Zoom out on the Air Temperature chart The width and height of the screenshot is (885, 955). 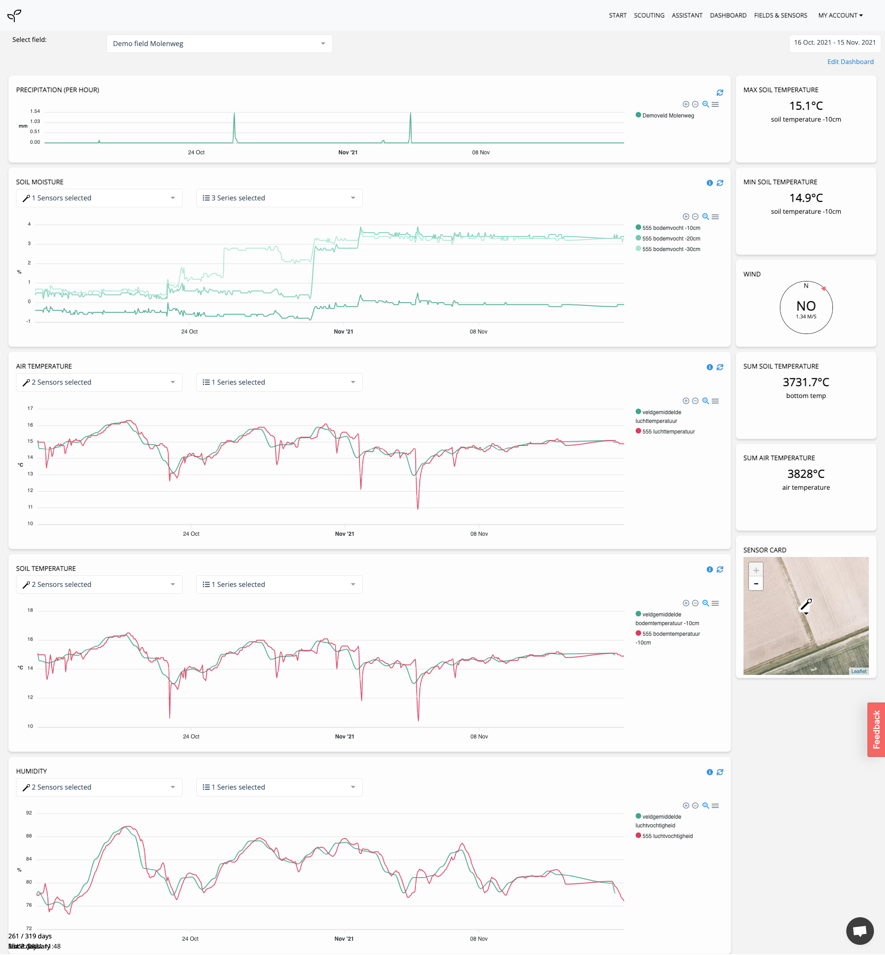695,401
